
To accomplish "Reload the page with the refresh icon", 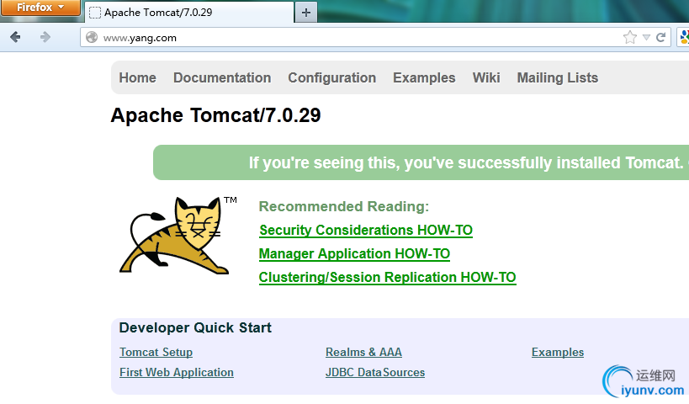I will point(660,37).
